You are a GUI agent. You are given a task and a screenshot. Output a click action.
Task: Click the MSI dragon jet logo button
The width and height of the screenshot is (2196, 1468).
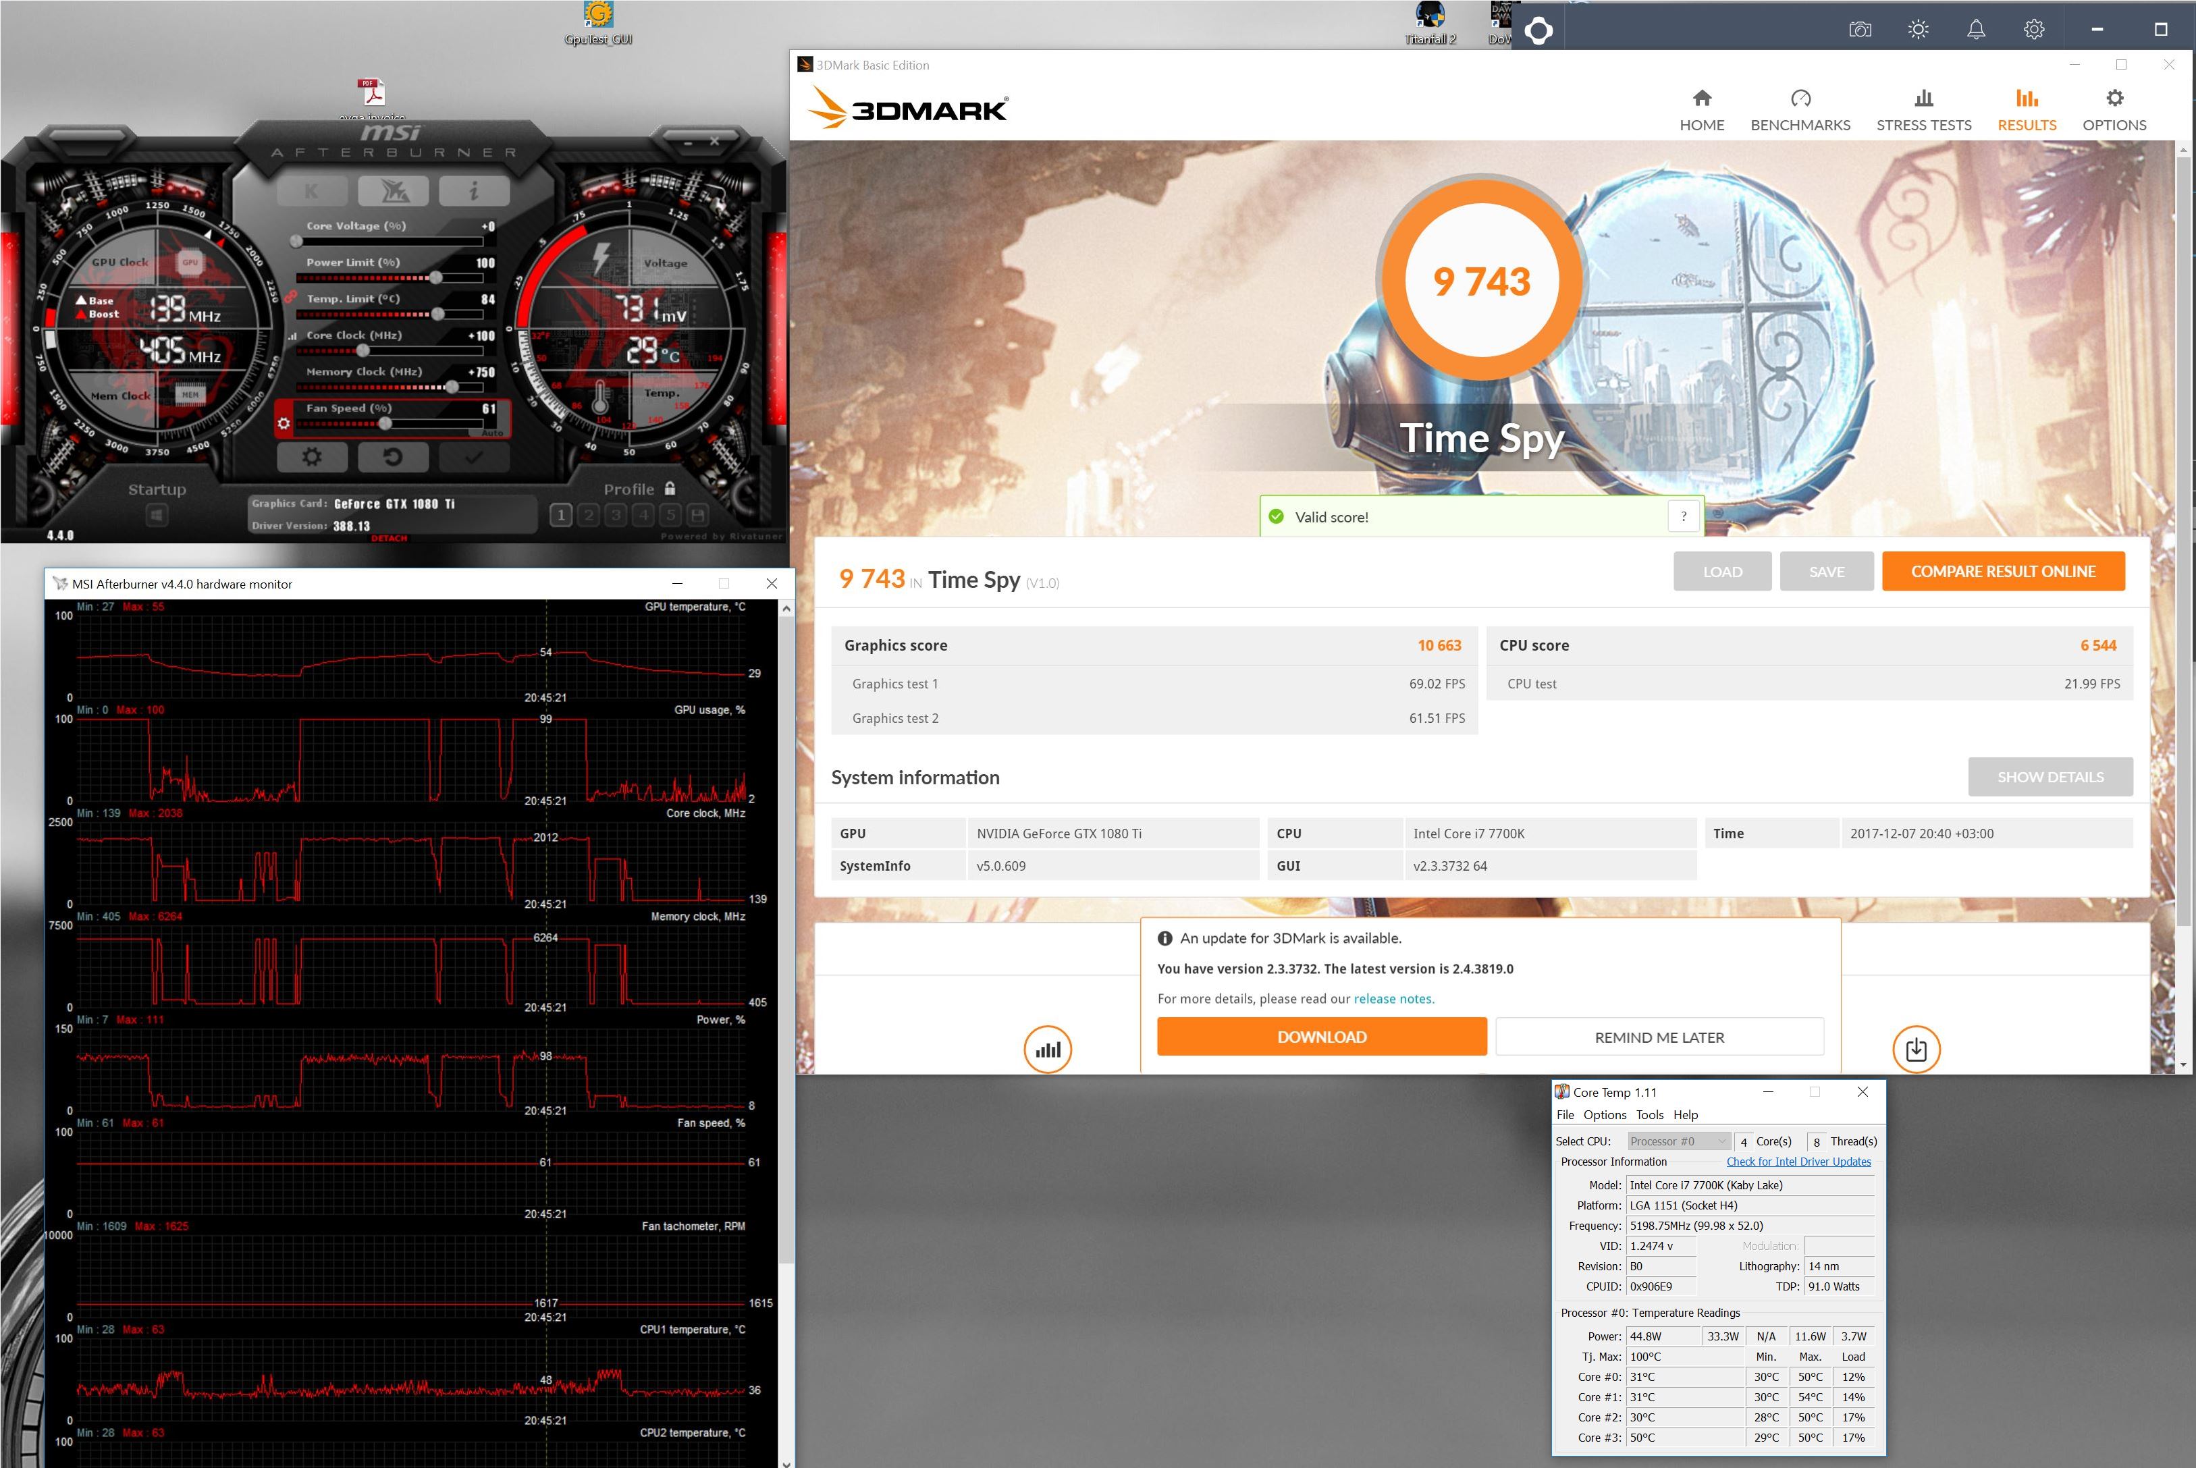point(394,192)
